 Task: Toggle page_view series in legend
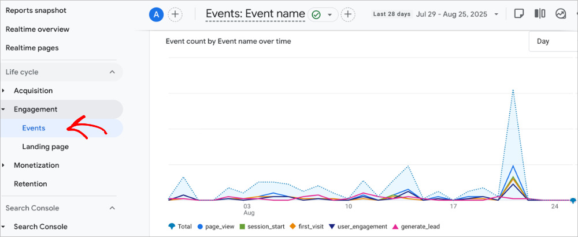pyautogui.click(x=216, y=227)
